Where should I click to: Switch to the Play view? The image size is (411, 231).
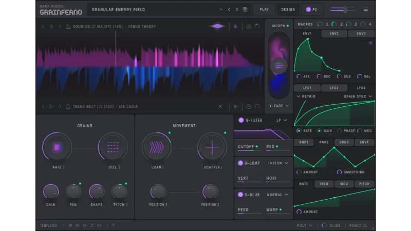click(264, 9)
